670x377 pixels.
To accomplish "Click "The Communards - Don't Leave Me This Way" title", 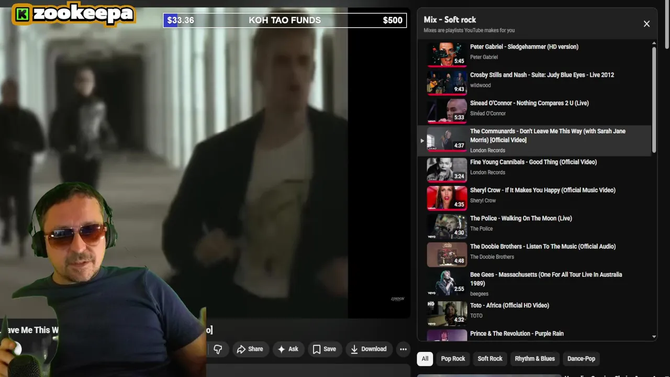I will tap(548, 136).
